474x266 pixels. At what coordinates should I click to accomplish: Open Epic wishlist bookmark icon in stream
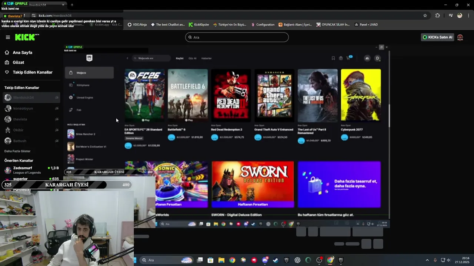pyautogui.click(x=333, y=58)
